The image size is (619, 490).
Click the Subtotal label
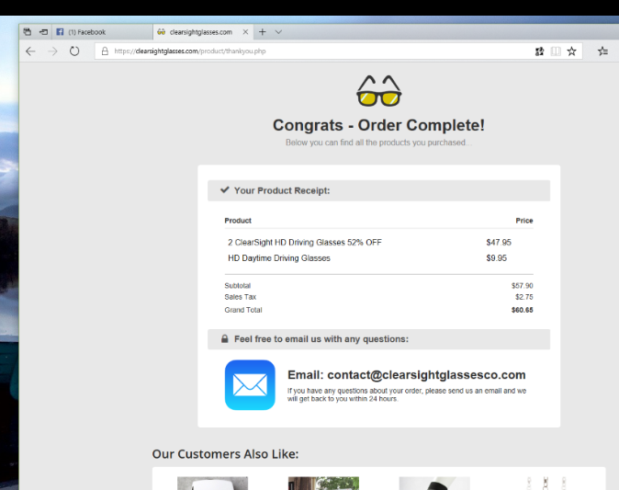coord(238,285)
